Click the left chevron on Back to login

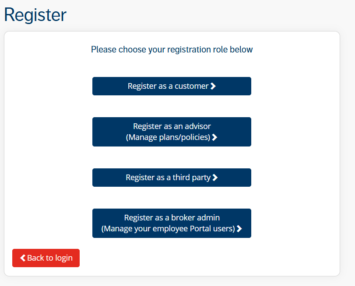[23, 258]
